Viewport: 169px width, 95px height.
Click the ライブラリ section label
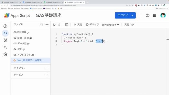pos(20,68)
